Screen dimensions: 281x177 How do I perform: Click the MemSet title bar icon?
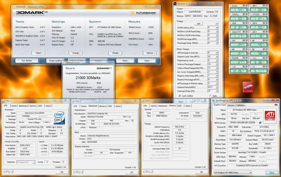175,3
